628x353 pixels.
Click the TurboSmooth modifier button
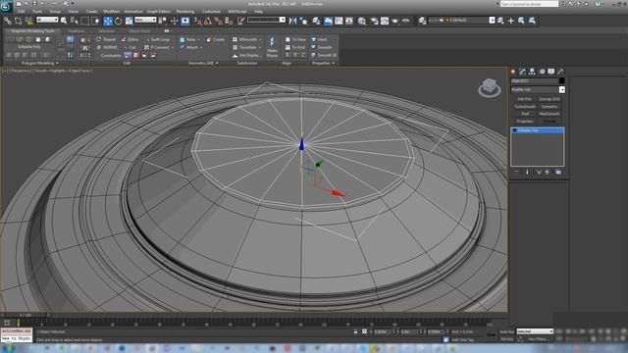[525, 107]
